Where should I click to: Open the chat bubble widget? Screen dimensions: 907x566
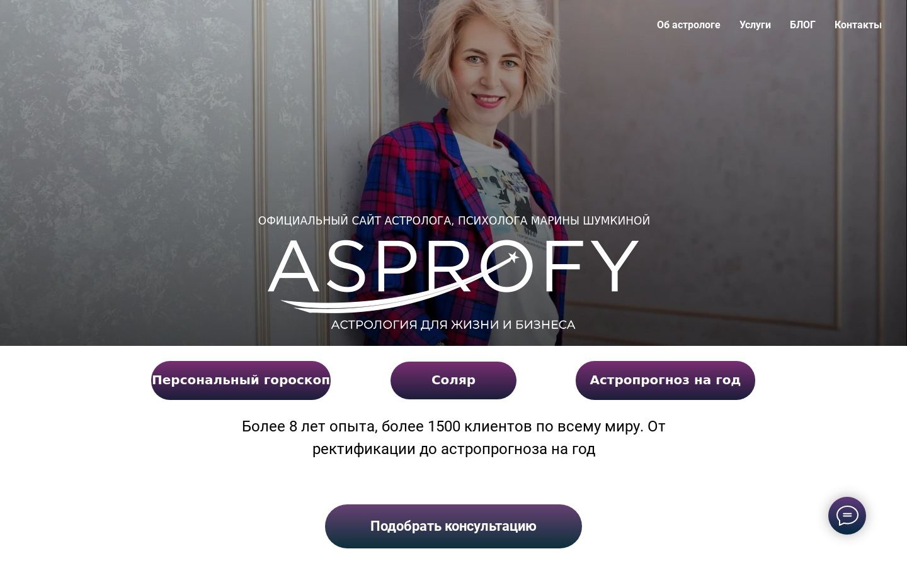coord(847,516)
